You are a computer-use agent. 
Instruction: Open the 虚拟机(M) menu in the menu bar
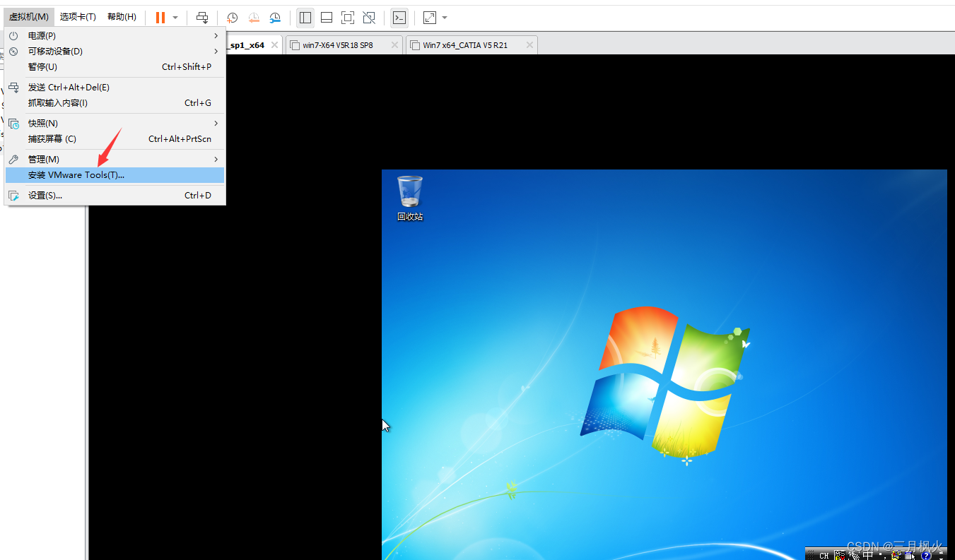[x=28, y=17]
